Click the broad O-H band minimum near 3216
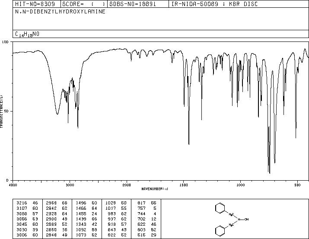Screen dimensions: 309x239 click(x=57, y=114)
